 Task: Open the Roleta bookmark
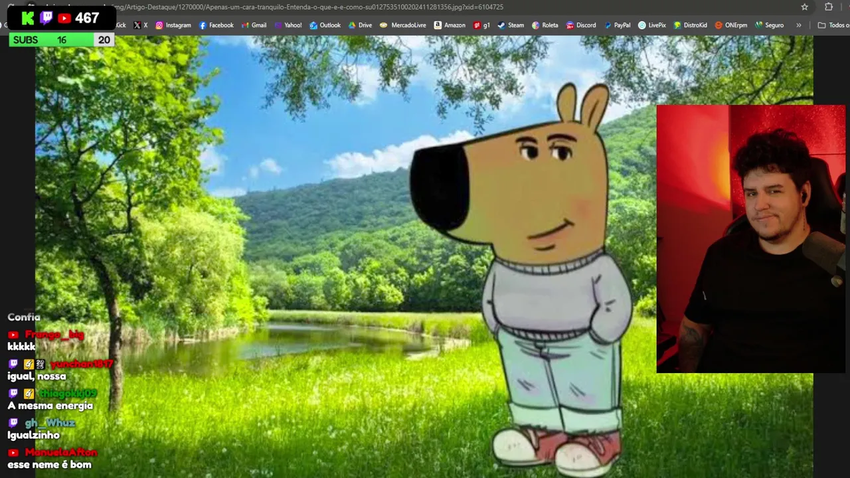tap(545, 25)
